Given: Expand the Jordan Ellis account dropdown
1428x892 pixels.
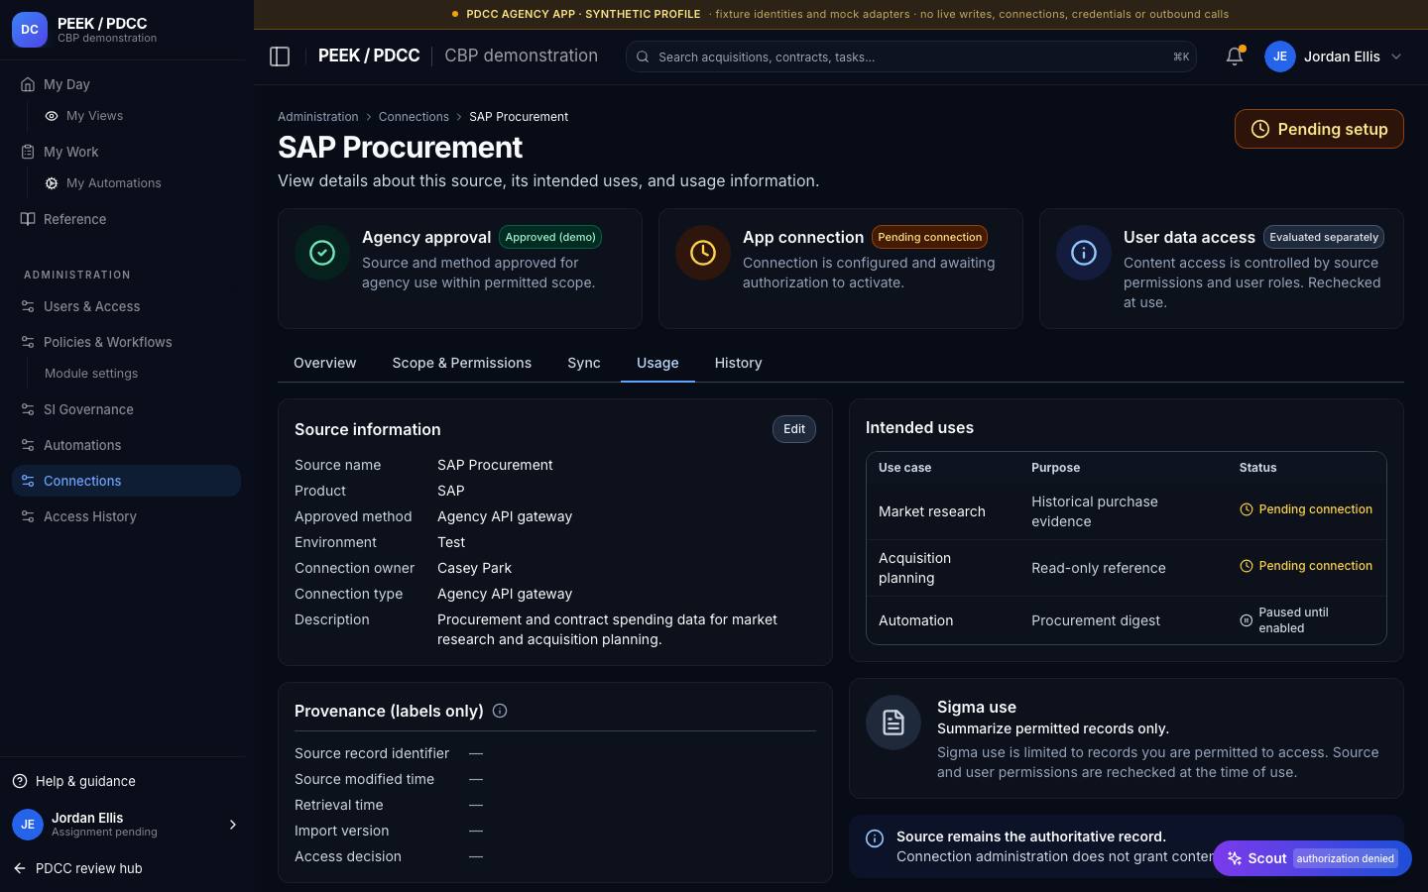Looking at the screenshot, I should [1396, 56].
